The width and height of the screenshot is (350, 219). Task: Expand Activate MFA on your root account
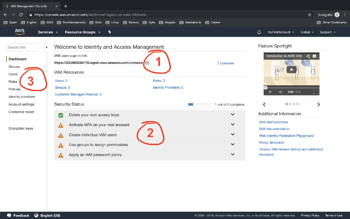click(233, 124)
